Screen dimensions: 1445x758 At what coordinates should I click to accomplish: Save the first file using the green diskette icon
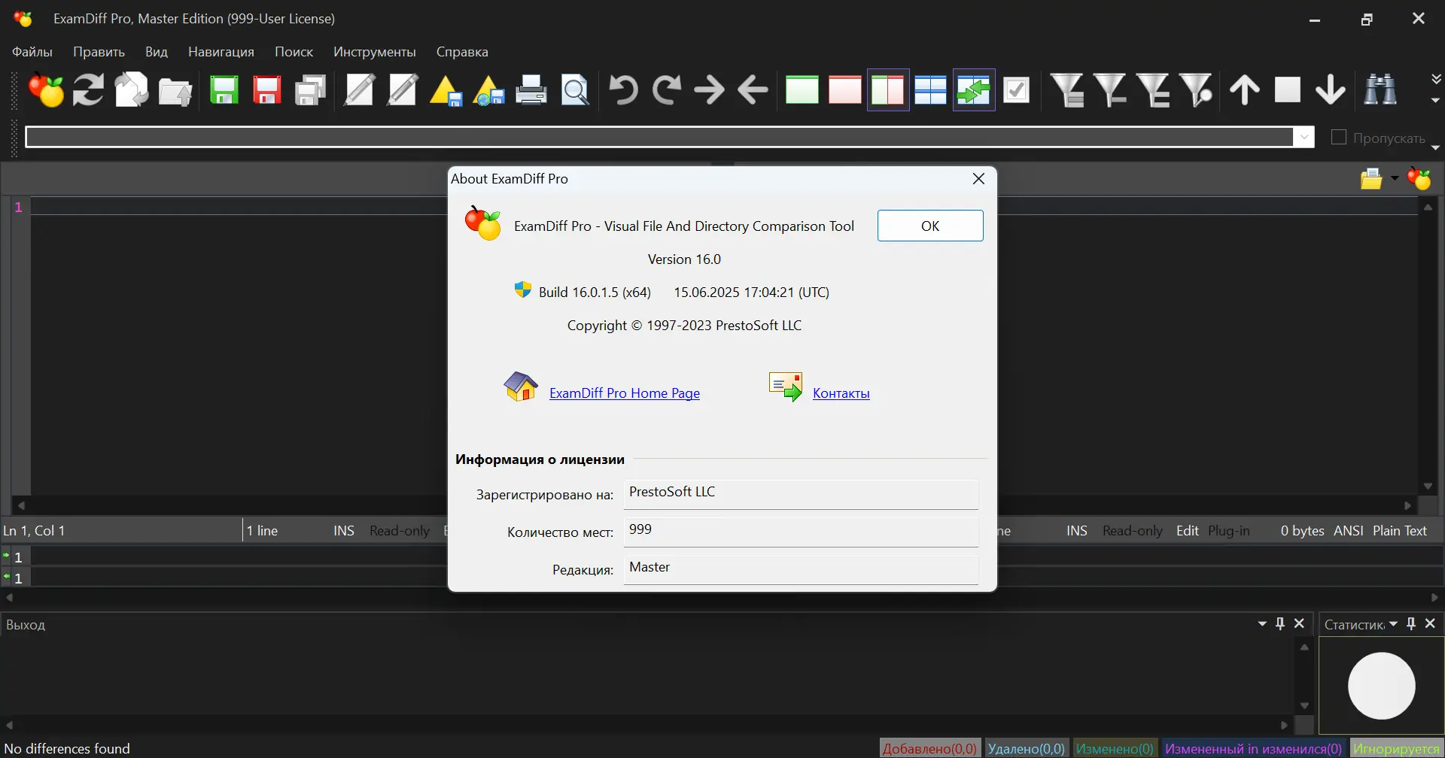click(x=224, y=89)
